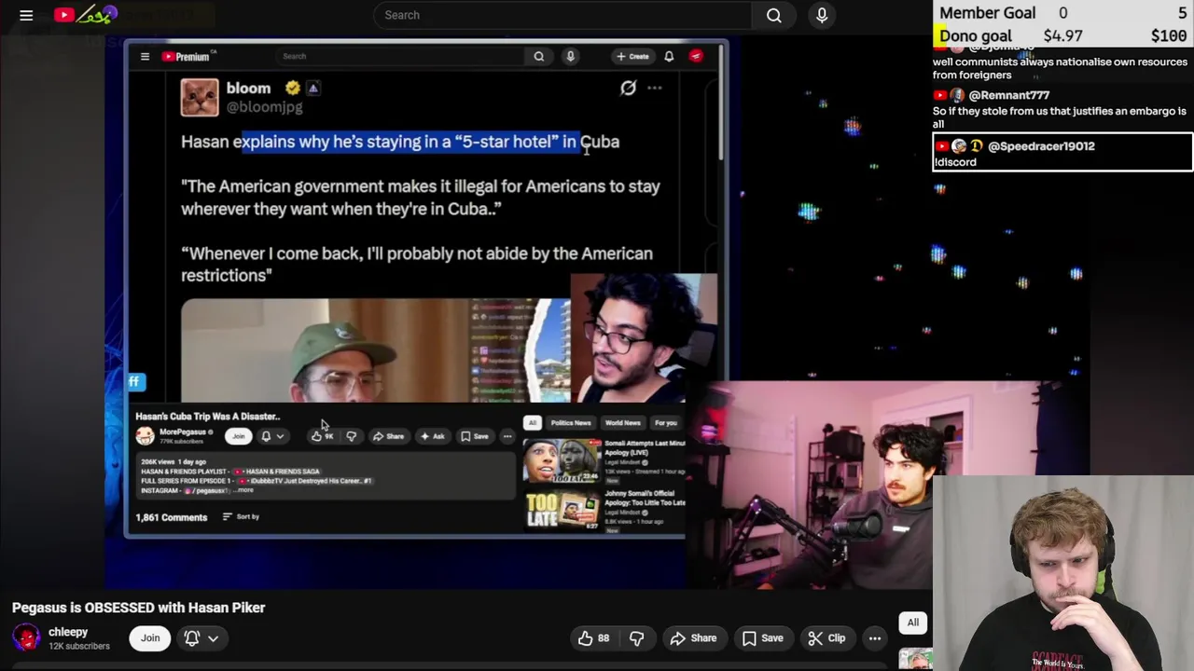
Task: Join the chleepy channel membership
Action: point(150,638)
